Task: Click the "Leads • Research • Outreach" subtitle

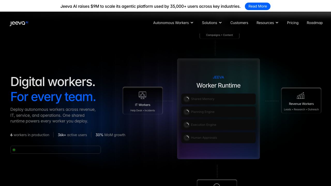Action: [301, 110]
